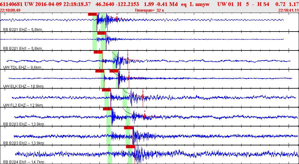Select the iPc0 pick flag on RB B201 EHZ
Viewport: 299px width, 164px height.
click(x=93, y=14)
